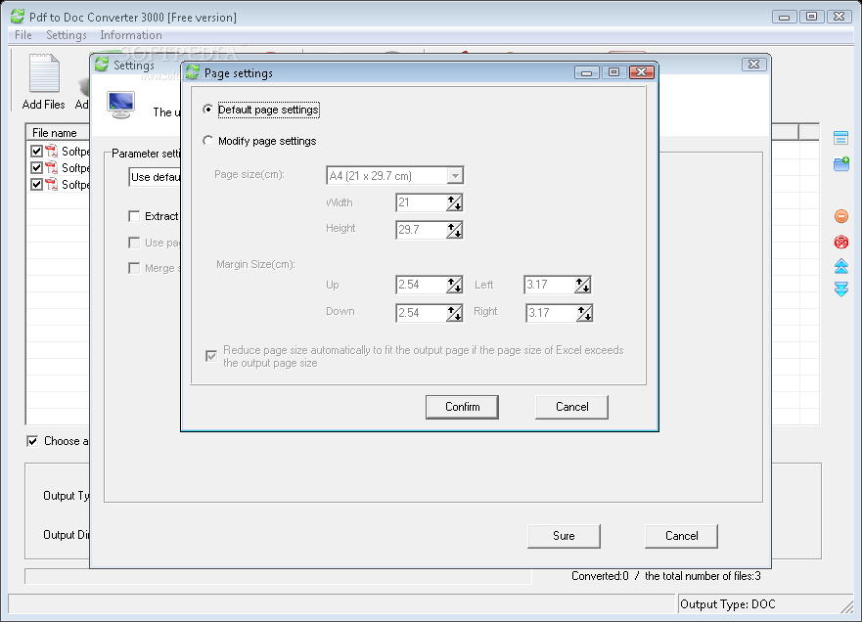Click the red remove all files icon

click(x=841, y=242)
